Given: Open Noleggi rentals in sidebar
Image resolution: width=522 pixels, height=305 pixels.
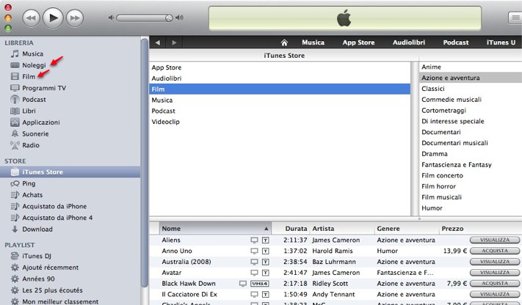Looking at the screenshot, I should [x=34, y=65].
